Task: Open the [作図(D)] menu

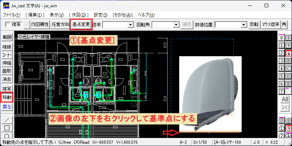Action: (79, 15)
